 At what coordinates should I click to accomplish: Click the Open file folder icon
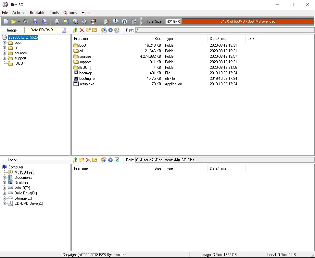(x=13, y=21)
